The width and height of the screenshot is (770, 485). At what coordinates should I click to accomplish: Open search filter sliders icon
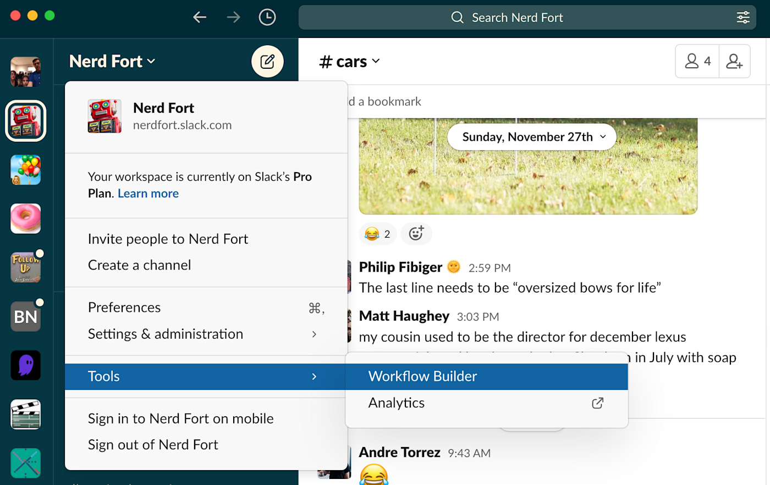743,18
